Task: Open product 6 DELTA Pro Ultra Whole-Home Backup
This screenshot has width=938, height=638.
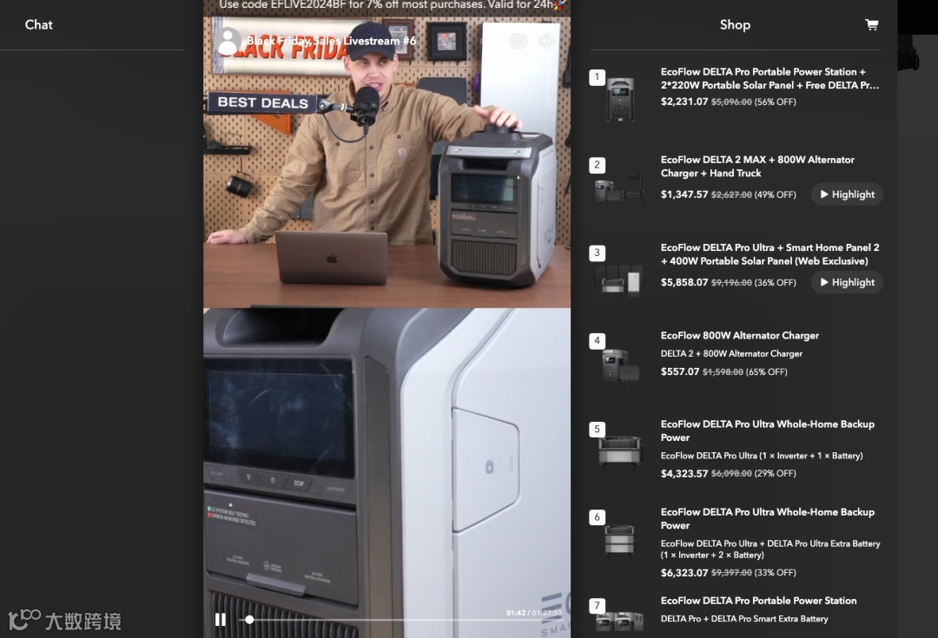Action: [768, 518]
